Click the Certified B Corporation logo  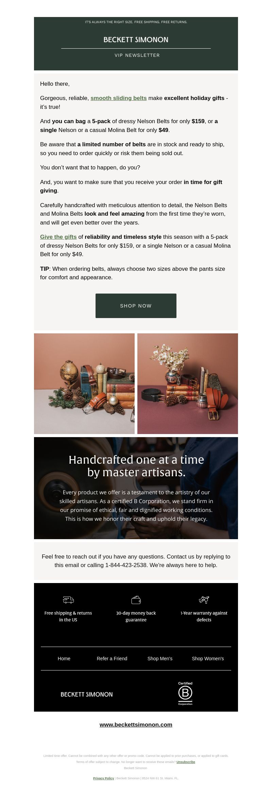[185, 693]
